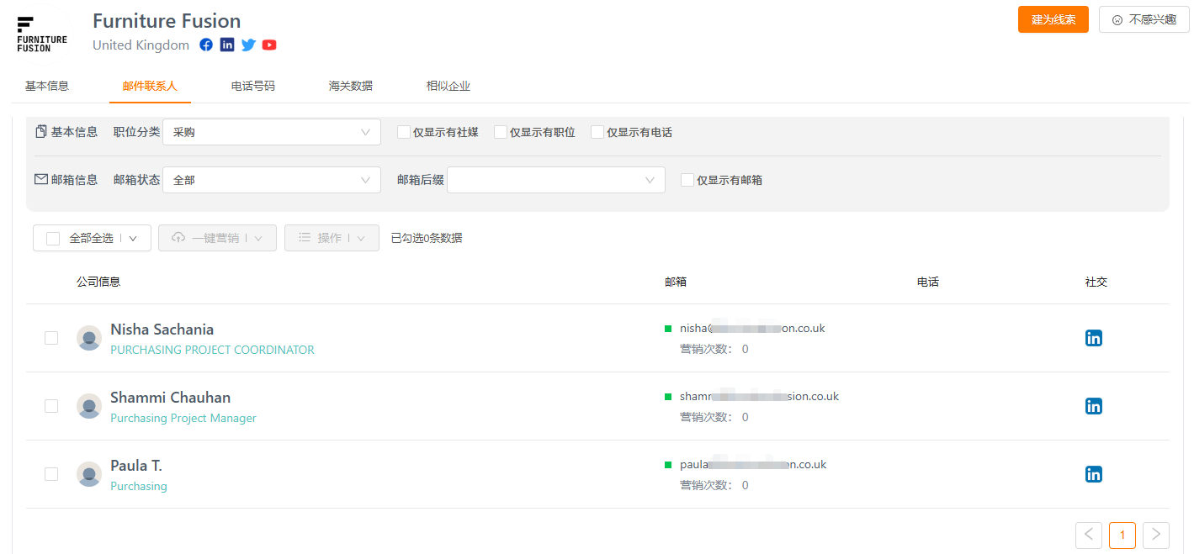Click the 一键营销 button

215,238
